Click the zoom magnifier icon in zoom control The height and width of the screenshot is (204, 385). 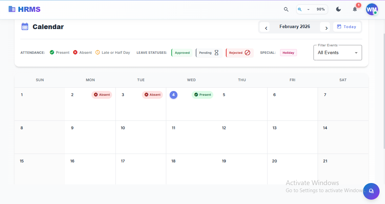tap(300, 9)
